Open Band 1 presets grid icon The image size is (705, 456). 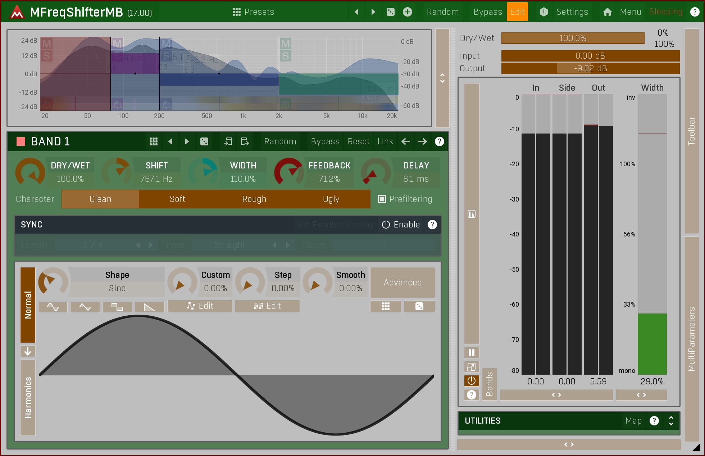click(153, 141)
